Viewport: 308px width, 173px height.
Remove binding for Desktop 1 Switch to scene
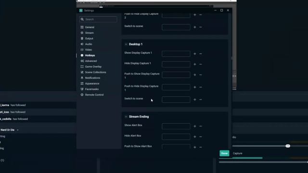(201, 99)
